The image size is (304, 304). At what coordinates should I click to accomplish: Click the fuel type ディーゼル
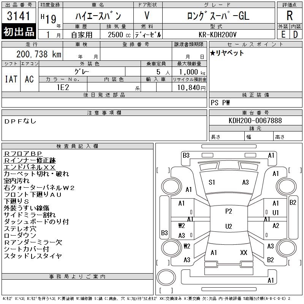(148, 35)
